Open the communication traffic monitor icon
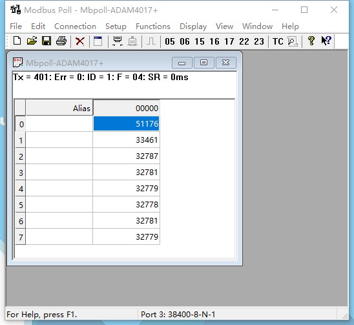 tap(293, 41)
